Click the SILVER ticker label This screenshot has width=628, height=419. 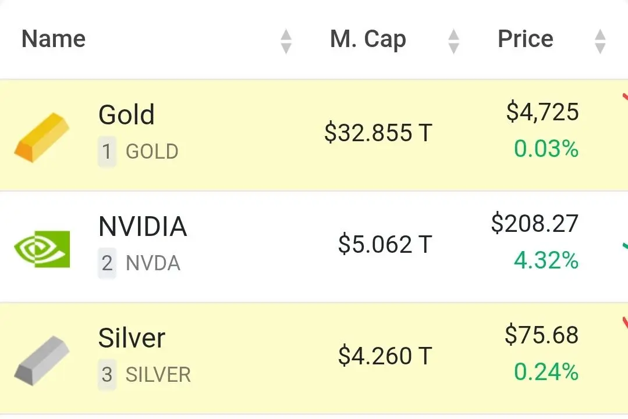158,375
